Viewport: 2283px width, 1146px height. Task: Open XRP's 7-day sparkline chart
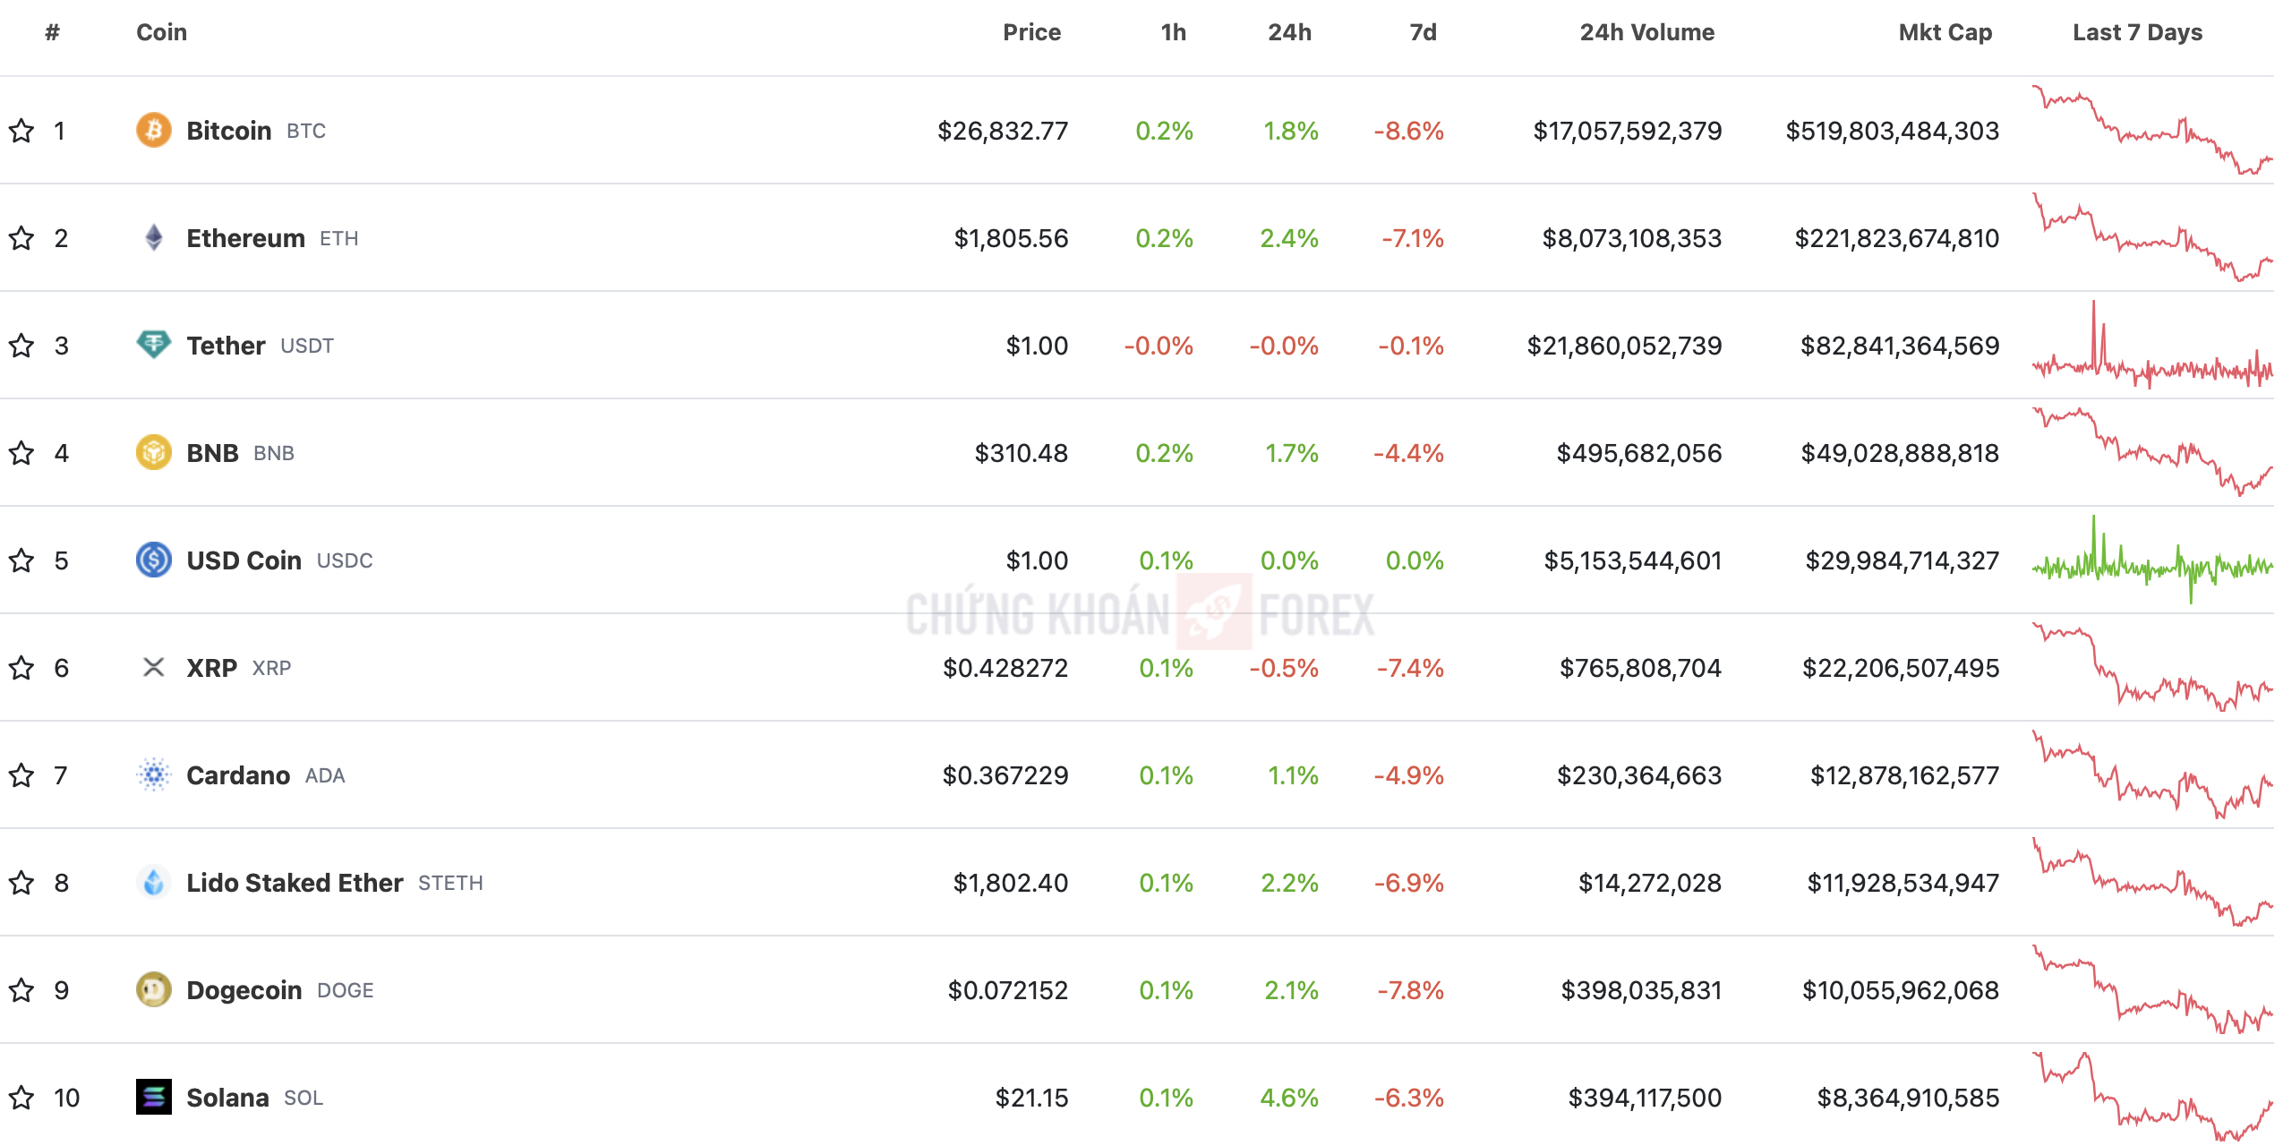pos(2152,667)
